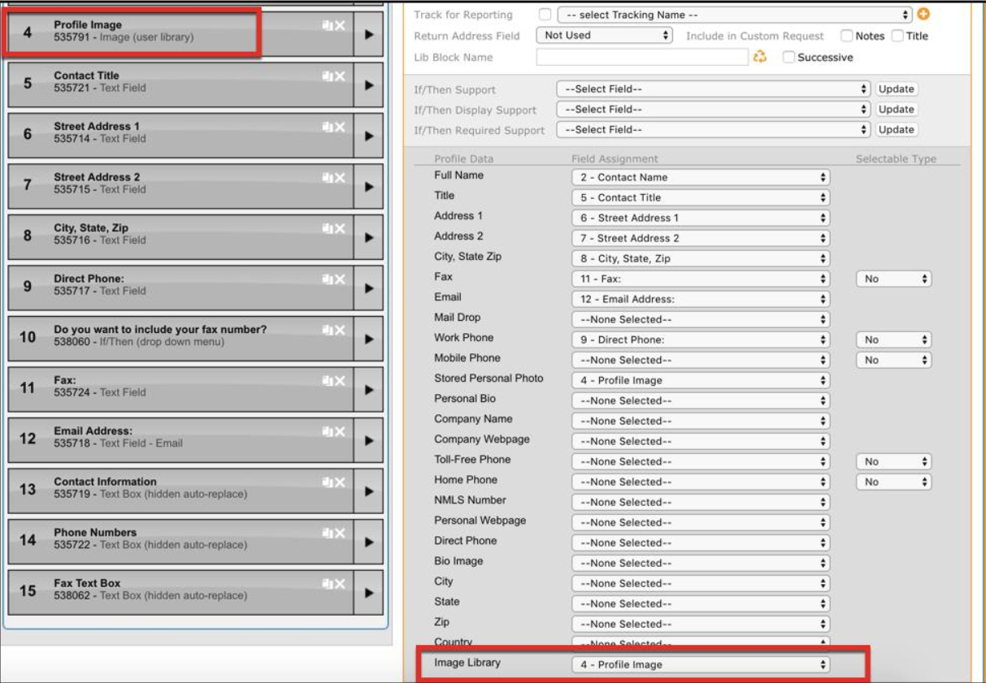The image size is (986, 683).
Task: Open the Return Address Field dropdown
Action: pyautogui.click(x=605, y=36)
